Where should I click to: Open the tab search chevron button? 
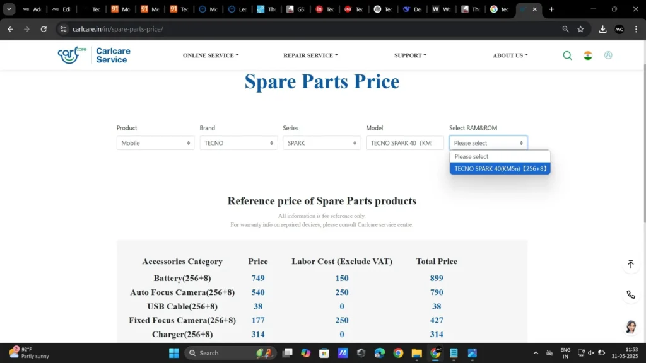[x=9, y=9]
